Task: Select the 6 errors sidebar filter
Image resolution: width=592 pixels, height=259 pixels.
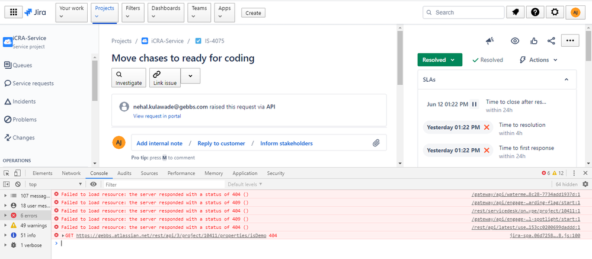Action: pyautogui.click(x=25, y=215)
